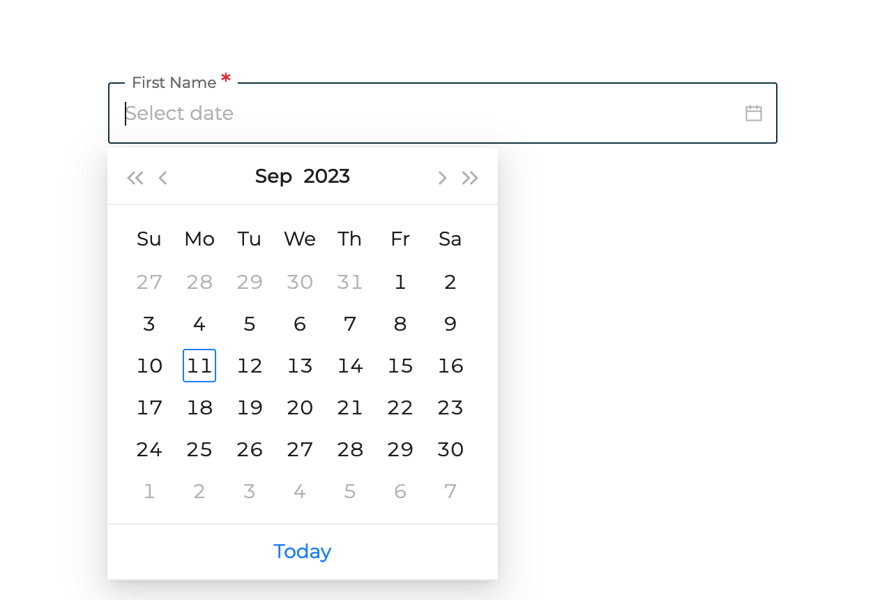Pick greyed-out August 27 date
Image resolution: width=873 pixels, height=600 pixels.
pyautogui.click(x=149, y=282)
